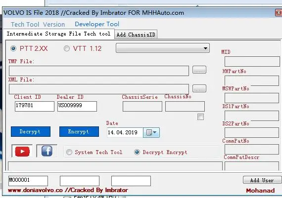The height and width of the screenshot is (198, 282).
Task: Click the Dealer ID field with US009999
Action: [x=77, y=106]
